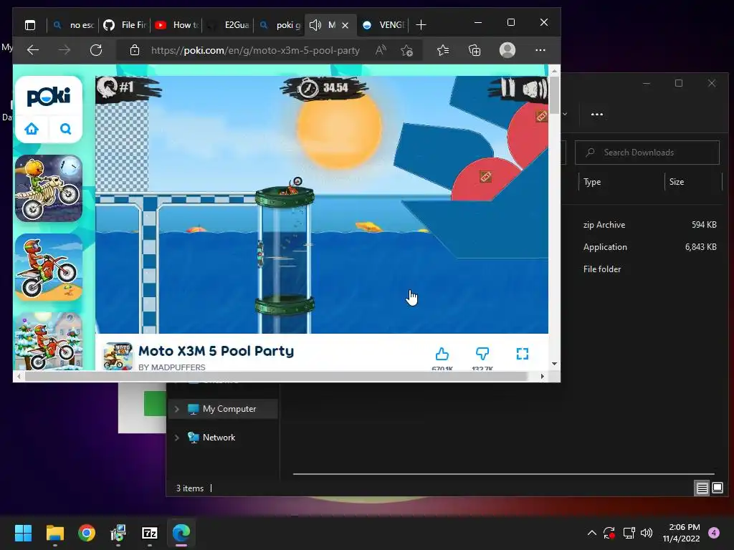The height and width of the screenshot is (550, 734).
Task: Switch to the YouTube How to tab
Action: point(176,25)
